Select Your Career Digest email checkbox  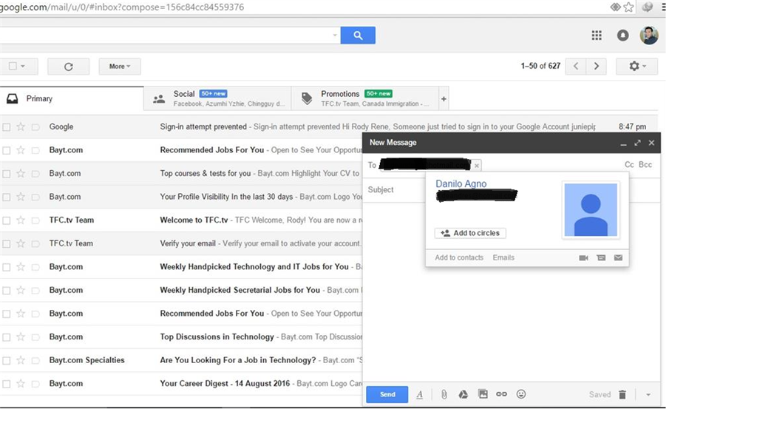(6, 384)
